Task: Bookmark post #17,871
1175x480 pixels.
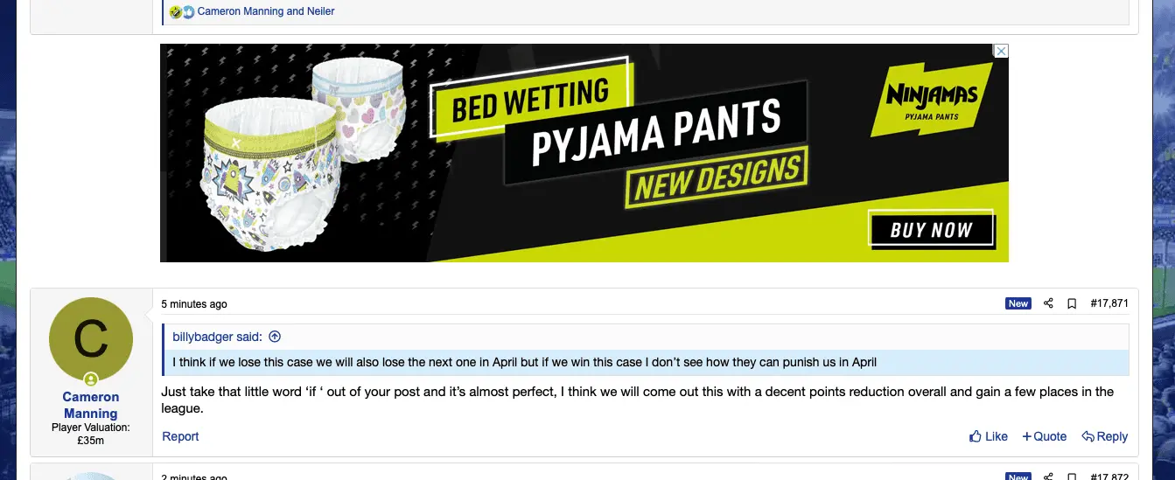Action: pyautogui.click(x=1072, y=303)
